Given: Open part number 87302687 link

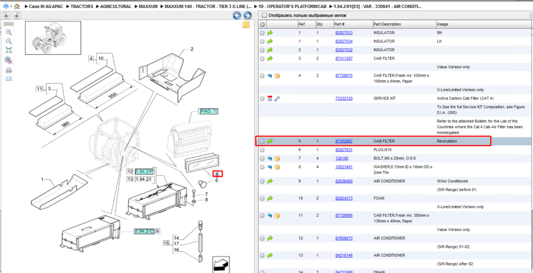Looking at the screenshot, I should click(344, 141).
